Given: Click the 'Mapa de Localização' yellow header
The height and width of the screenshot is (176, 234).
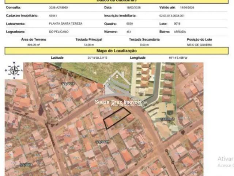Looking at the screenshot, I should click(116, 51).
